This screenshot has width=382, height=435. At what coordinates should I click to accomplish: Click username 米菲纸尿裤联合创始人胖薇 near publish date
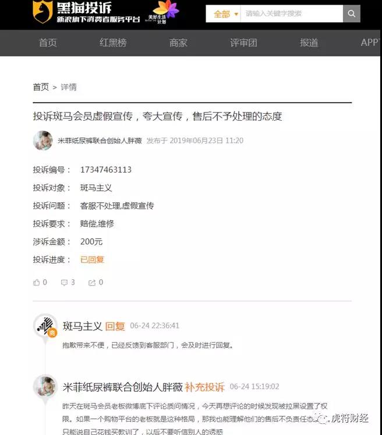(x=100, y=141)
